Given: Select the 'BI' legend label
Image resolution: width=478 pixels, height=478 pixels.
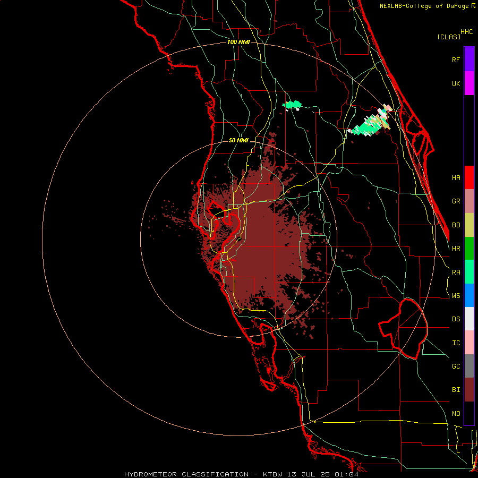Looking at the screenshot, I should 456,390.
